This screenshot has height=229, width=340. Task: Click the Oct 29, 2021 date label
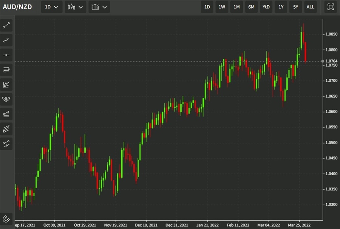coord(85,225)
